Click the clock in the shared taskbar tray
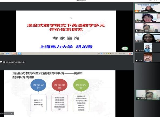 click(x=122, y=53)
